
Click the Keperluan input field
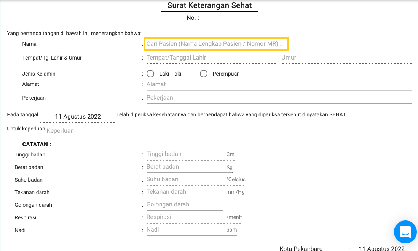point(148,131)
